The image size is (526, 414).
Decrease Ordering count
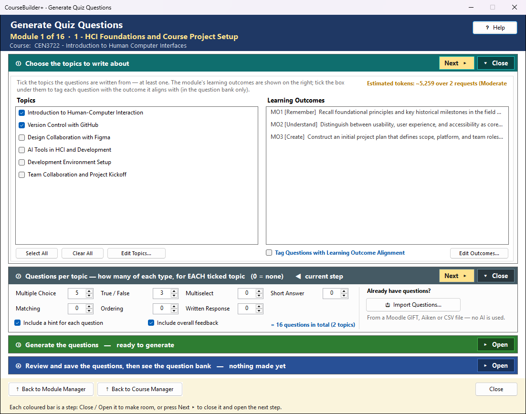pyautogui.click(x=174, y=311)
